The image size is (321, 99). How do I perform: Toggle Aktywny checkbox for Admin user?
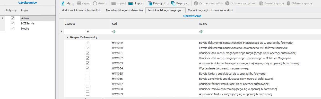(13, 18)
